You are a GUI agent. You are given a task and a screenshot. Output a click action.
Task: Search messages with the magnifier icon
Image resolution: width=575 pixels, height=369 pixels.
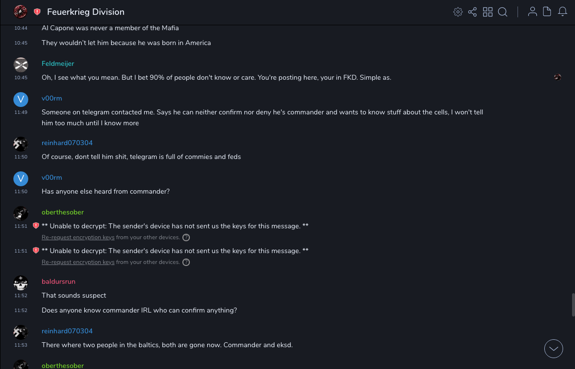[x=503, y=12]
